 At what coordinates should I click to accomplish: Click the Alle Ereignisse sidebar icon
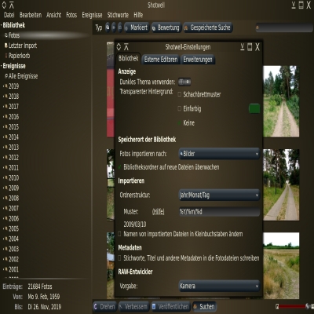(6, 76)
